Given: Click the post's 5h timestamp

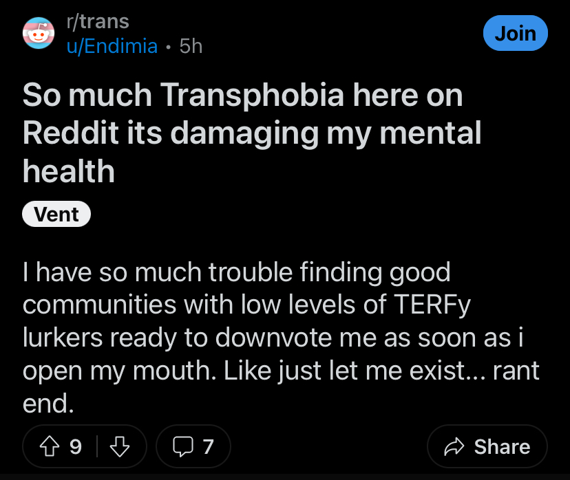Looking at the screenshot, I should 191,46.
